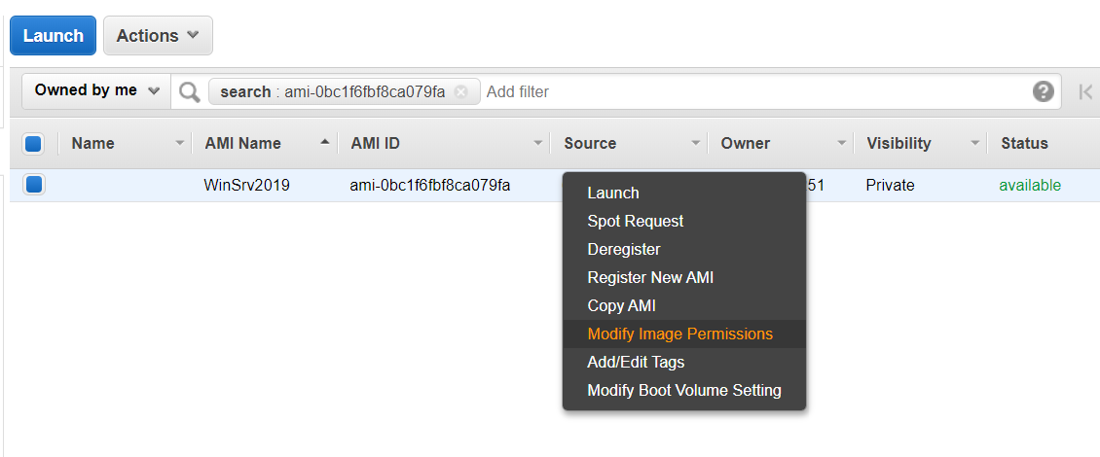This screenshot has height=457, width=1100.
Task: Uncheck the WinSrv2019 row checkbox
Action: tap(34, 185)
